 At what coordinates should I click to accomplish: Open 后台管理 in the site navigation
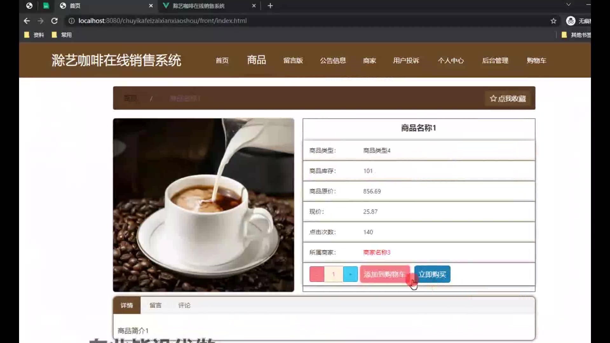495,60
